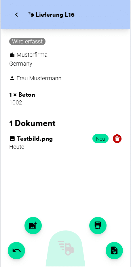Click the 1 Dokument section heading
The image size is (131, 267).
pos(32,123)
